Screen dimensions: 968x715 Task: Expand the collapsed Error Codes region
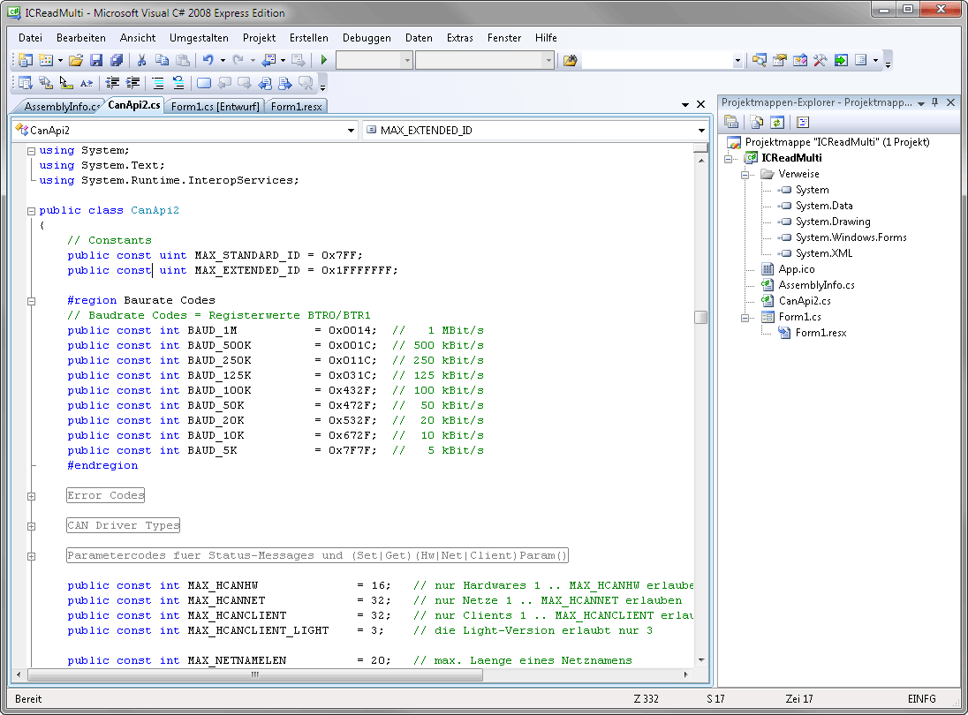pyautogui.click(x=32, y=496)
